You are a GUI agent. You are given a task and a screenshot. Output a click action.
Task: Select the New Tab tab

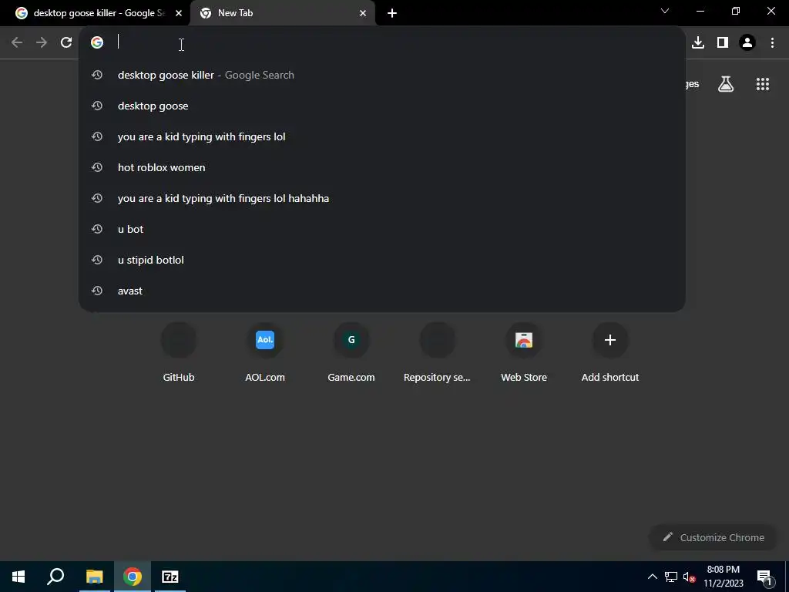[283, 13]
